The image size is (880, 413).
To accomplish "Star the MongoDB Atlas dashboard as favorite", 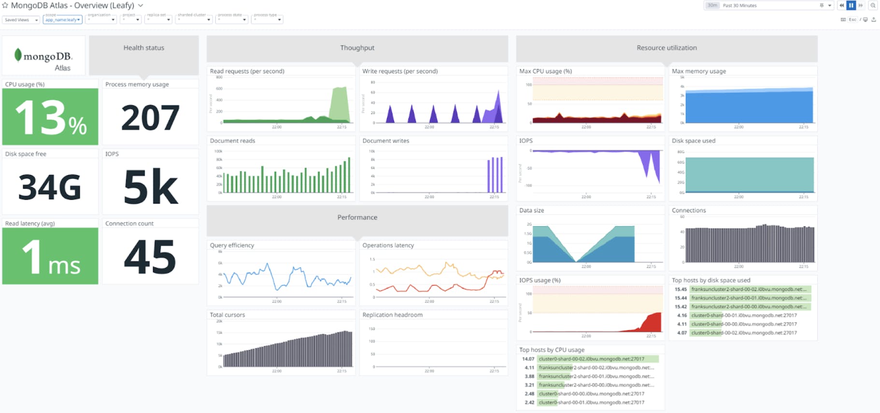I will [5, 5].
